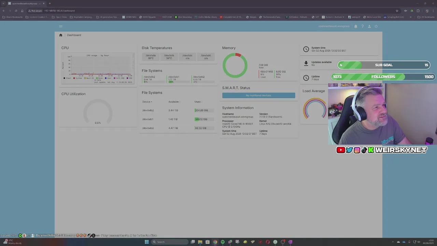Open the CPU usage by hour graph
The image size is (437, 246).
98,68
